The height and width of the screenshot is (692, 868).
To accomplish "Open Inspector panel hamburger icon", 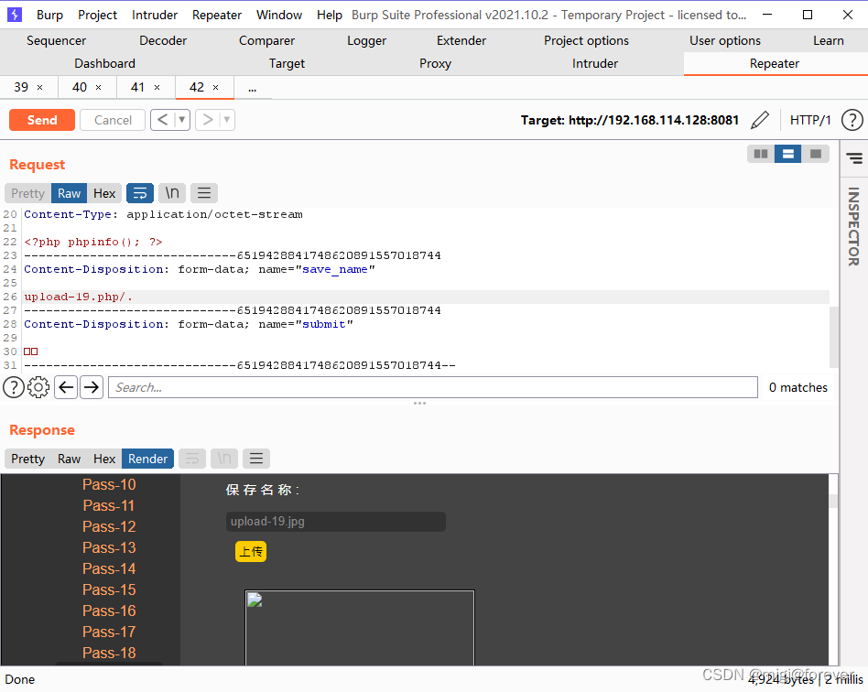I will [854, 158].
